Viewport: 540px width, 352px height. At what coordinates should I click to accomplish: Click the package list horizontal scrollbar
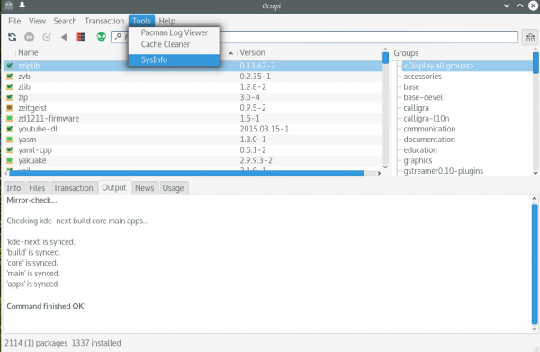(186, 173)
